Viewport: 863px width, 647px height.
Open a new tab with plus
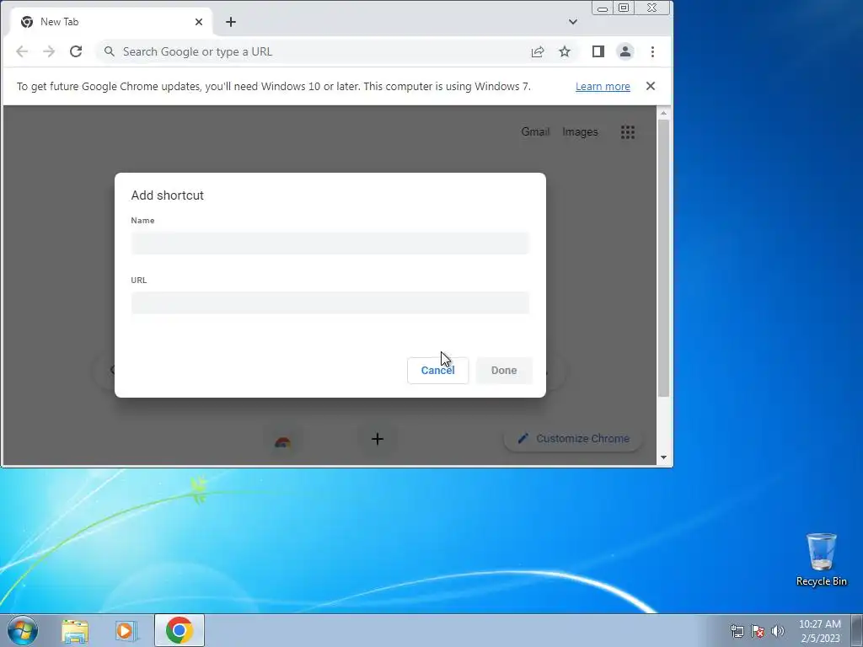click(231, 22)
